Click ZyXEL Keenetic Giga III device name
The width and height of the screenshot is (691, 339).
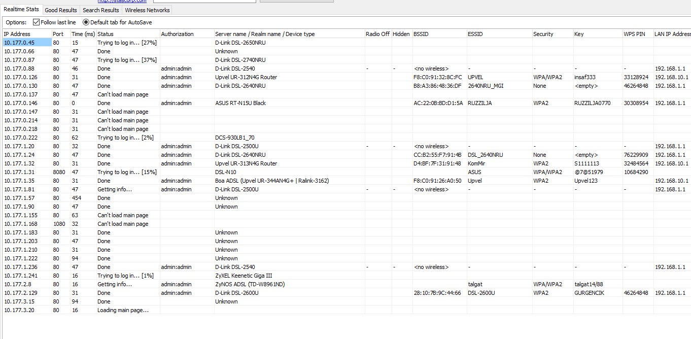[244, 276]
